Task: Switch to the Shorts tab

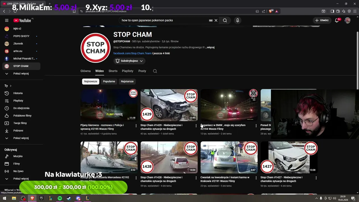Action: (113, 71)
